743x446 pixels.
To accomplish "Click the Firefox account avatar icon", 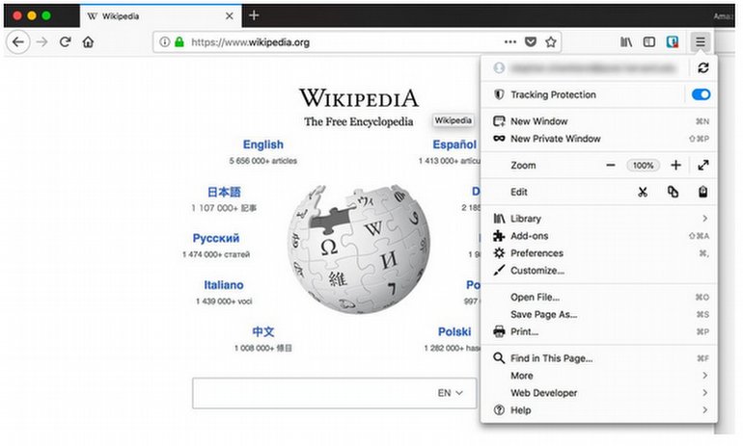I will click(499, 68).
